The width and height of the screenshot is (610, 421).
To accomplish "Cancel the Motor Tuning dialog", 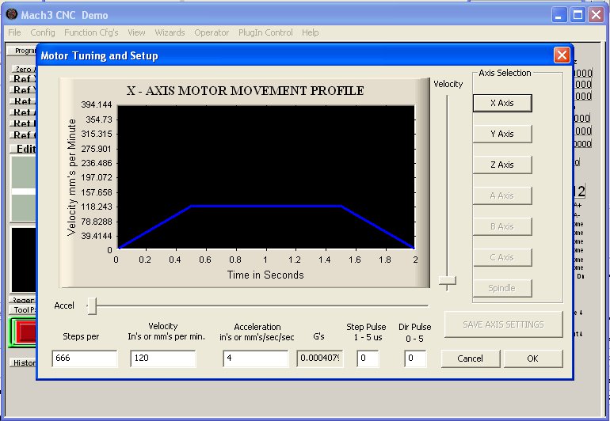I will [x=471, y=358].
